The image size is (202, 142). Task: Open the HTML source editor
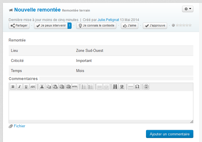point(75,86)
